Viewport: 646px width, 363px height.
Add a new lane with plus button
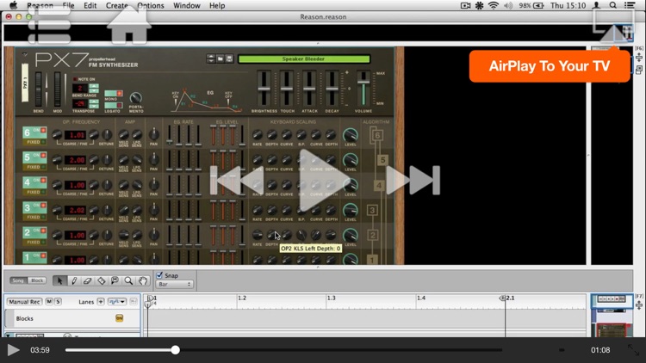click(x=101, y=302)
